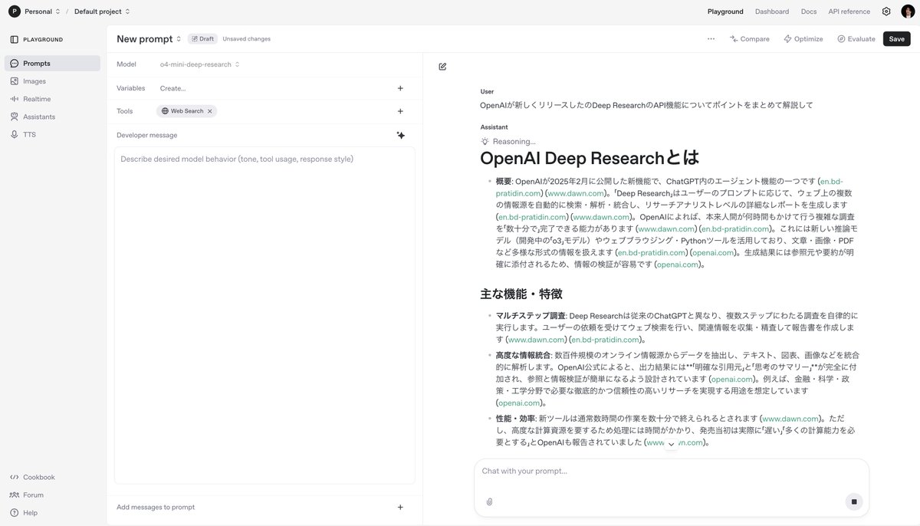Open the first www.dawn.com citation link
Viewport: 920px width, 526px height.
click(576, 193)
